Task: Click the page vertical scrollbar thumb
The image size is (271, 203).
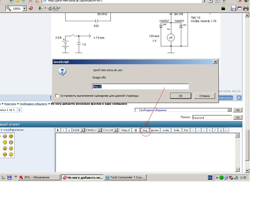Action: tap(247, 145)
